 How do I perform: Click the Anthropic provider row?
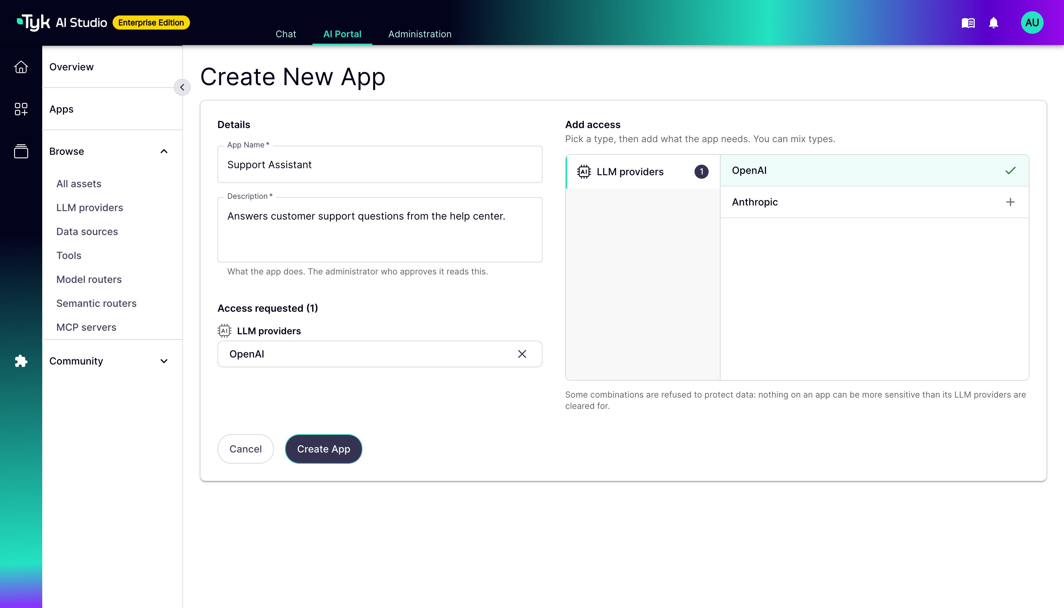click(874, 202)
